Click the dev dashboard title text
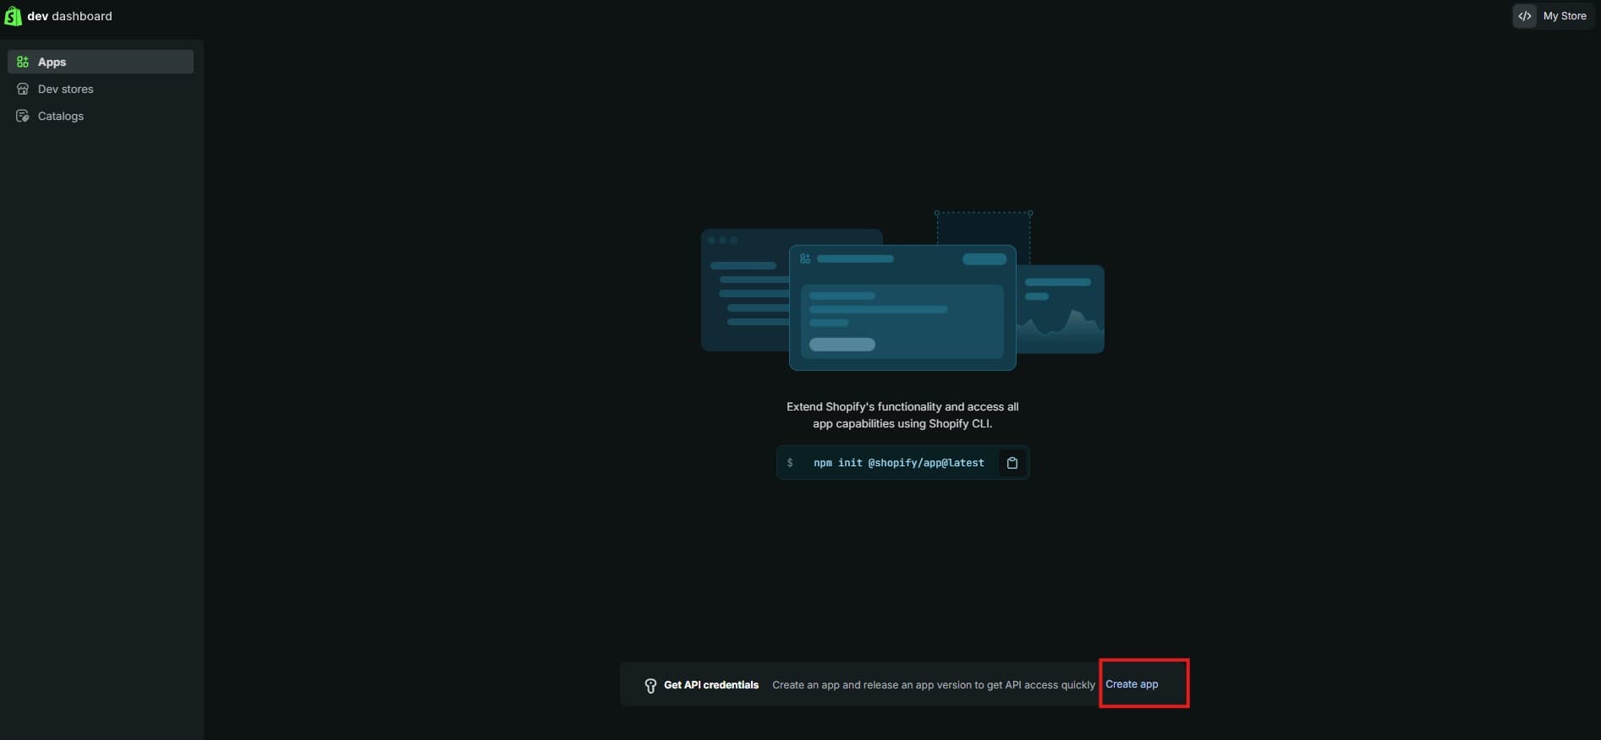Viewport: 1601px width, 740px height. tap(69, 16)
